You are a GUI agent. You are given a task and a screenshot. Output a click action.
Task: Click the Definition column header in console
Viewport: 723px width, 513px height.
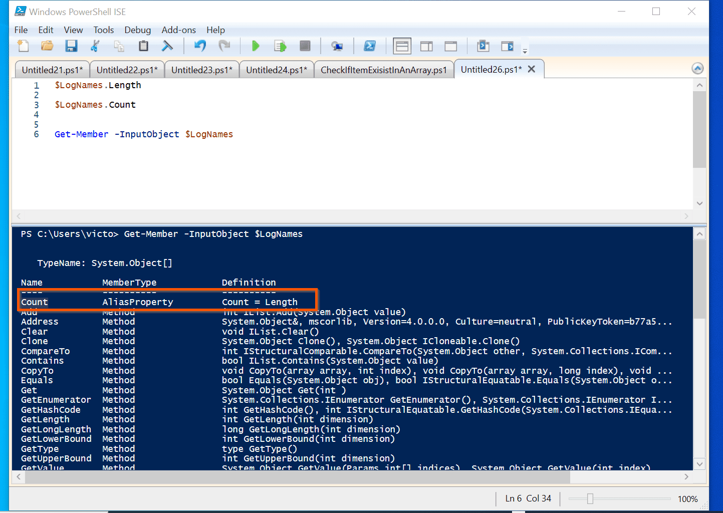pos(249,283)
